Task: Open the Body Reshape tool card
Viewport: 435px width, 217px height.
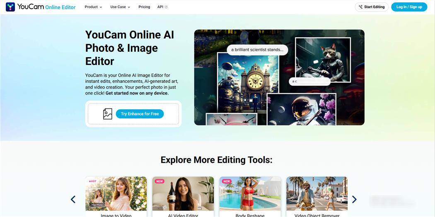Action: [250, 197]
